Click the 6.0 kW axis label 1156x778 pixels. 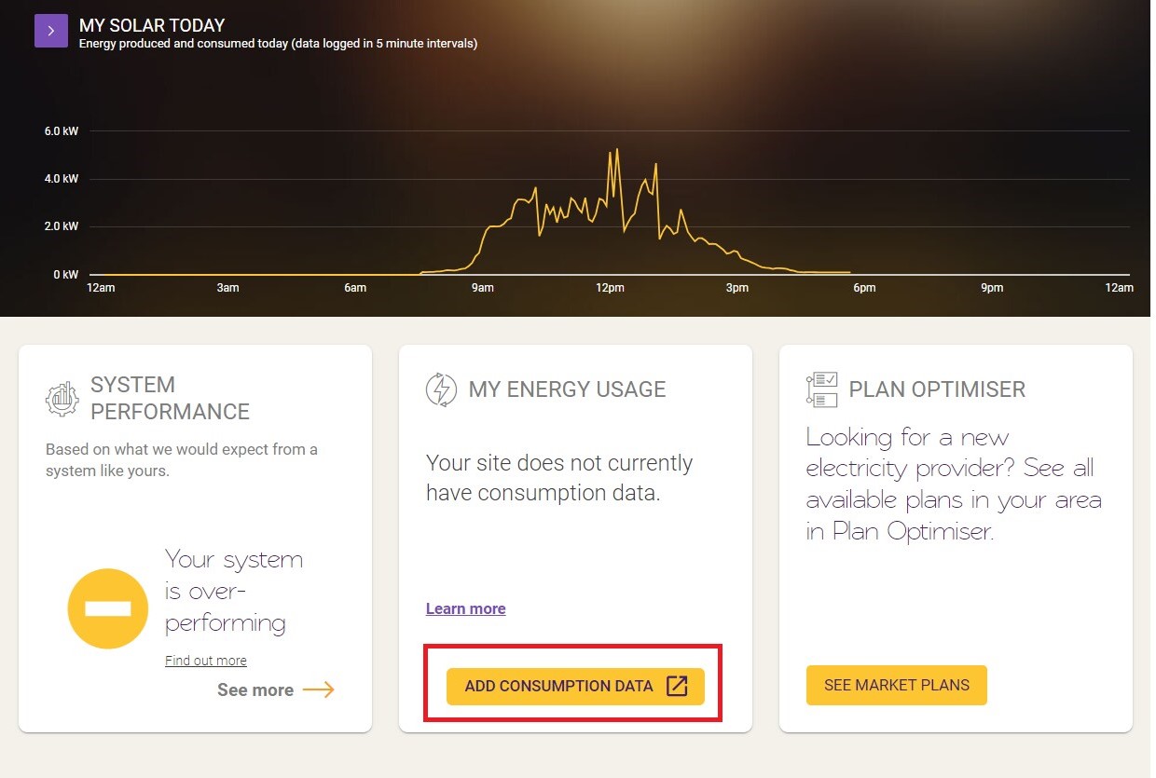tap(62, 131)
